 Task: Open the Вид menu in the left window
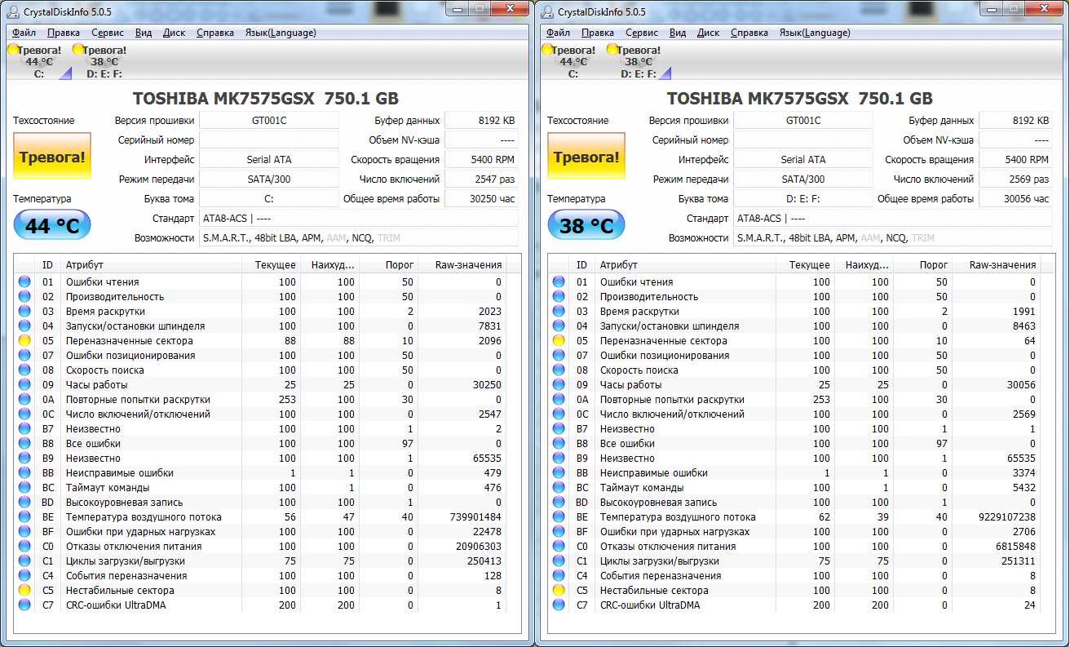[x=144, y=33]
